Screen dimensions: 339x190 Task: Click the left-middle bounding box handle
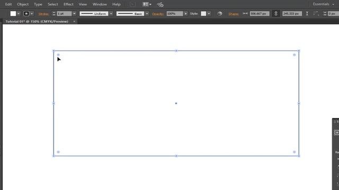53,103
